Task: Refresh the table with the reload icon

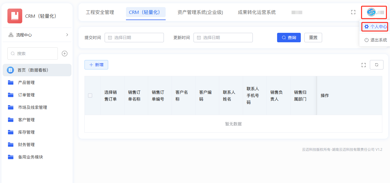Action: [377, 65]
